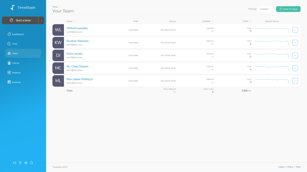
Task: Click the Home breadcrumb
Action: pos(55,7)
